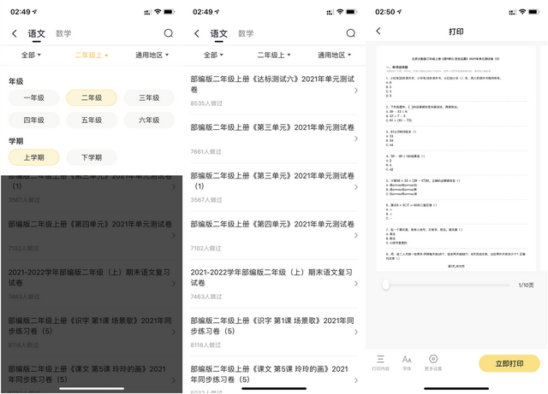Tap the cellular signal icon on the grade filter screen
Screen dimensions: 548x394
(x=147, y=12)
